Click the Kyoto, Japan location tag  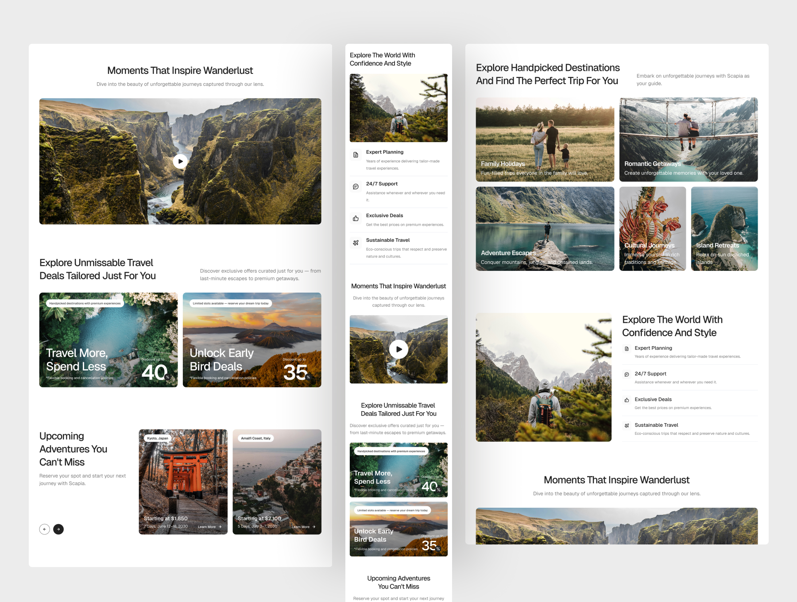tap(158, 438)
